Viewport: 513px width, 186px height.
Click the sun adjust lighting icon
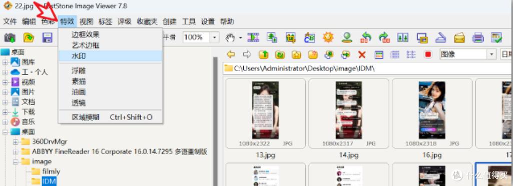pos(328,37)
